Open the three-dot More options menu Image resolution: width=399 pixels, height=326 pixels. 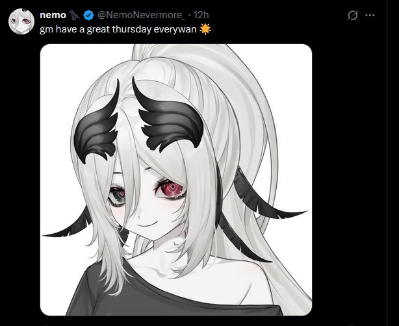370,15
